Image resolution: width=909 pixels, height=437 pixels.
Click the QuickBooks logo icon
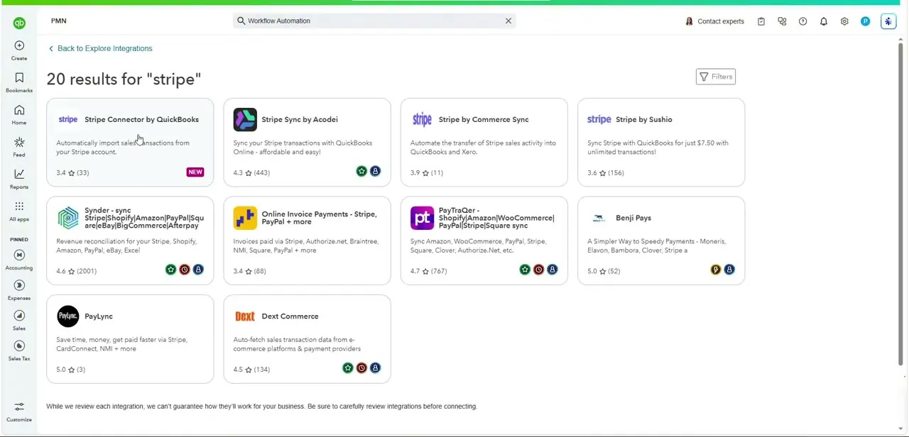[x=19, y=23]
